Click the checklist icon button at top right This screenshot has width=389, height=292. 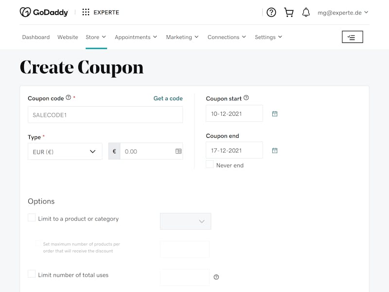point(352,37)
